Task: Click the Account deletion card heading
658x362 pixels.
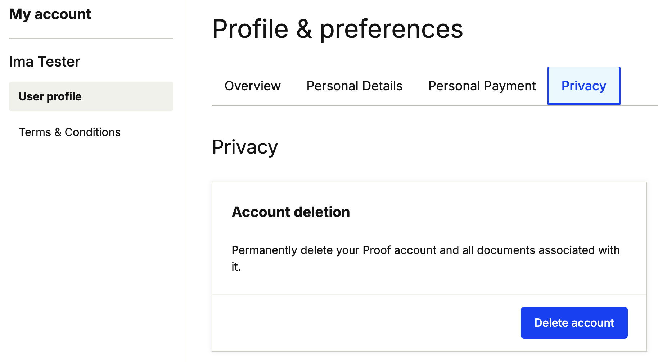Action: click(290, 212)
